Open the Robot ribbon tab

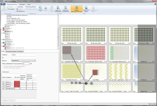pos(29,4)
